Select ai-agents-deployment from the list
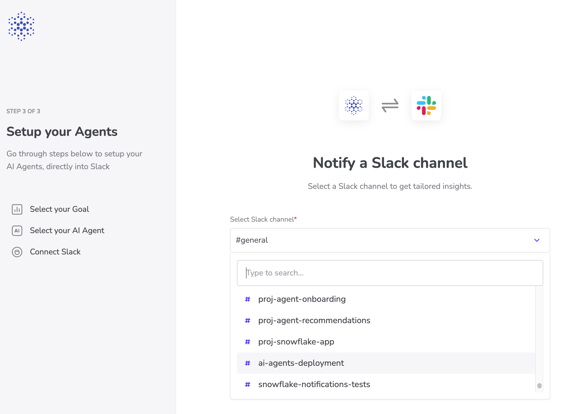The width and height of the screenshot is (563, 414). [x=386, y=363]
